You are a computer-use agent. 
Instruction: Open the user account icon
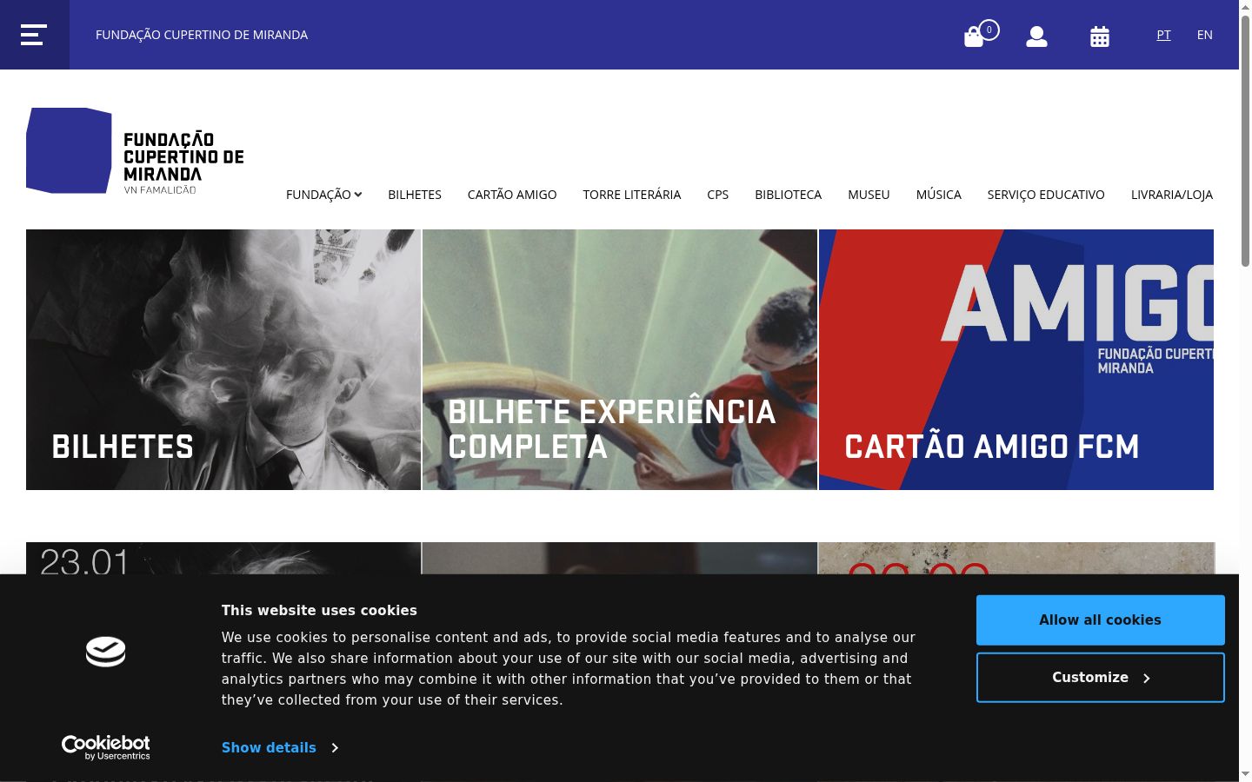point(1036,36)
